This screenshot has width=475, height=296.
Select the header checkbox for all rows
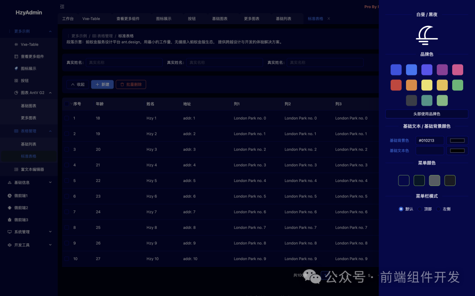[67, 104]
